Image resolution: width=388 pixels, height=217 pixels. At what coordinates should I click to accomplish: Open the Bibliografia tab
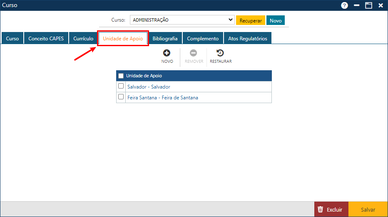pyautogui.click(x=165, y=38)
